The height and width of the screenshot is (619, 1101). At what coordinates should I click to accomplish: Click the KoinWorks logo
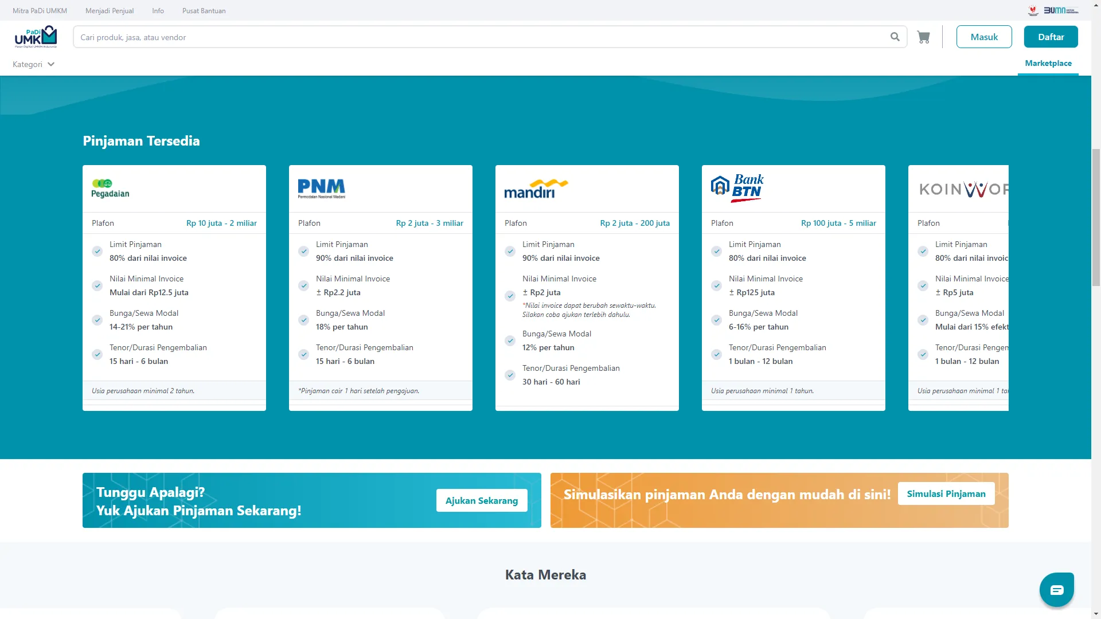[963, 189]
